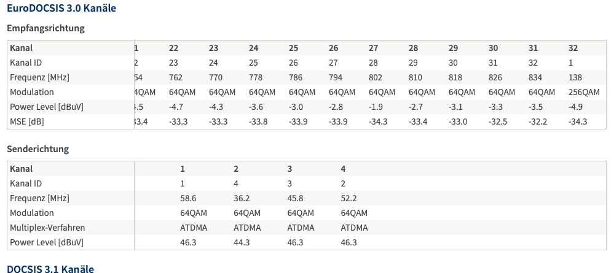Click the 36.2 MHz upstream frequency

click(x=242, y=198)
